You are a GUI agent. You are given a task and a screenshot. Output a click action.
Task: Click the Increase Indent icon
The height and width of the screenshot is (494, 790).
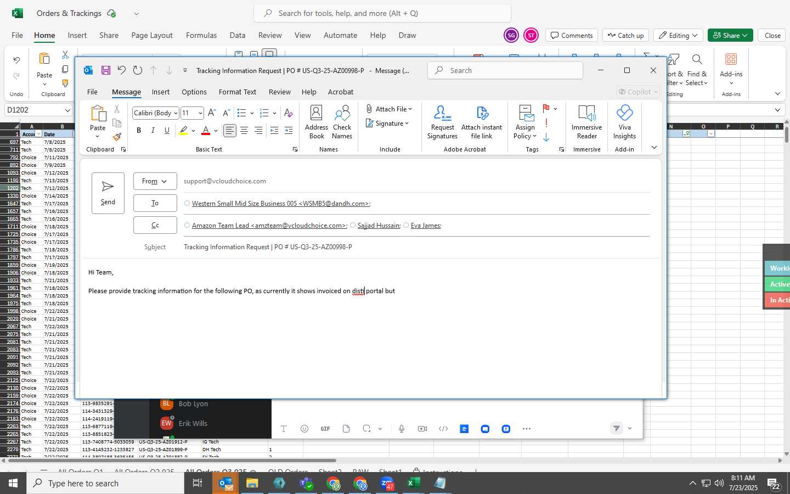(289, 131)
